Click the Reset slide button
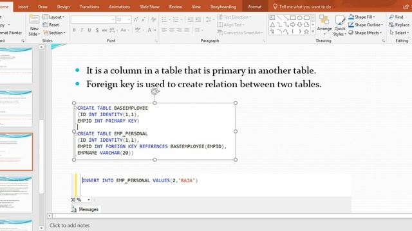This screenshot has width=412, height=231. (x=51, y=25)
